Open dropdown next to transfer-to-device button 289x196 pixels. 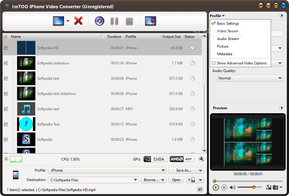tap(201, 180)
